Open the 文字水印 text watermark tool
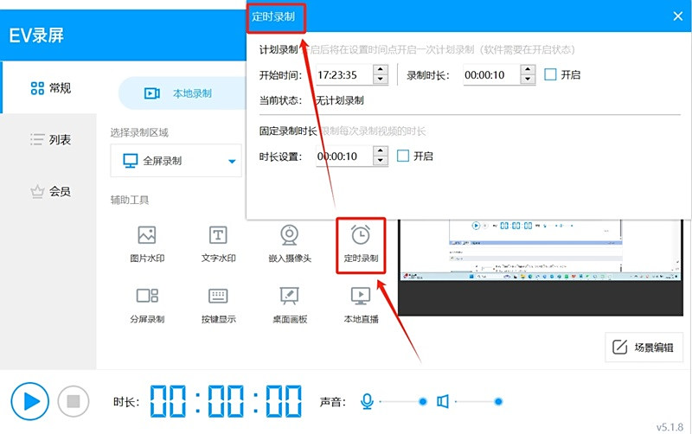692x434 pixels. click(218, 244)
